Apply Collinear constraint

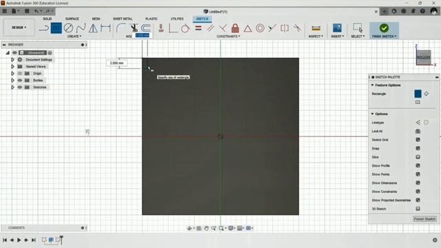272,28
